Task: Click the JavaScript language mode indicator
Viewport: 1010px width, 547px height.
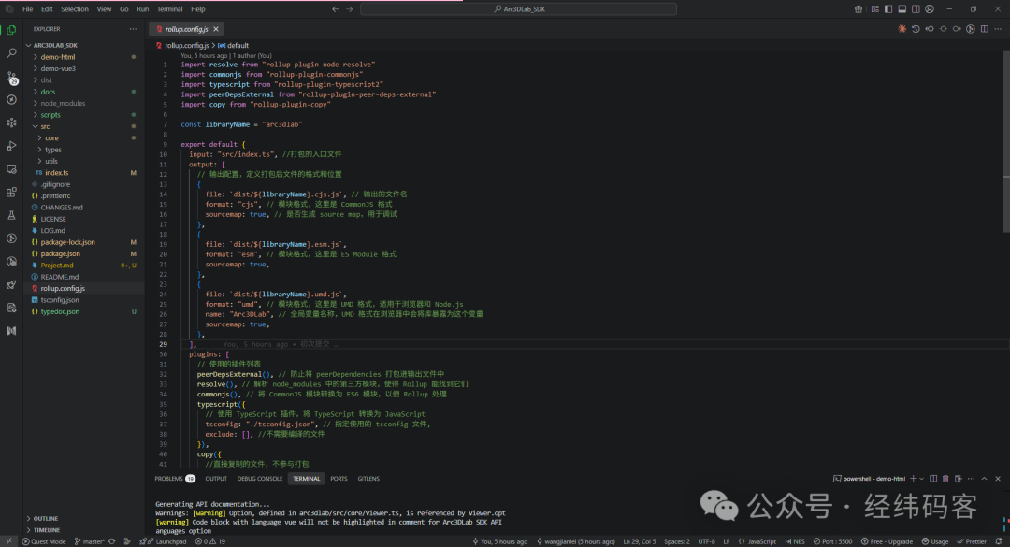Action: (x=757, y=541)
